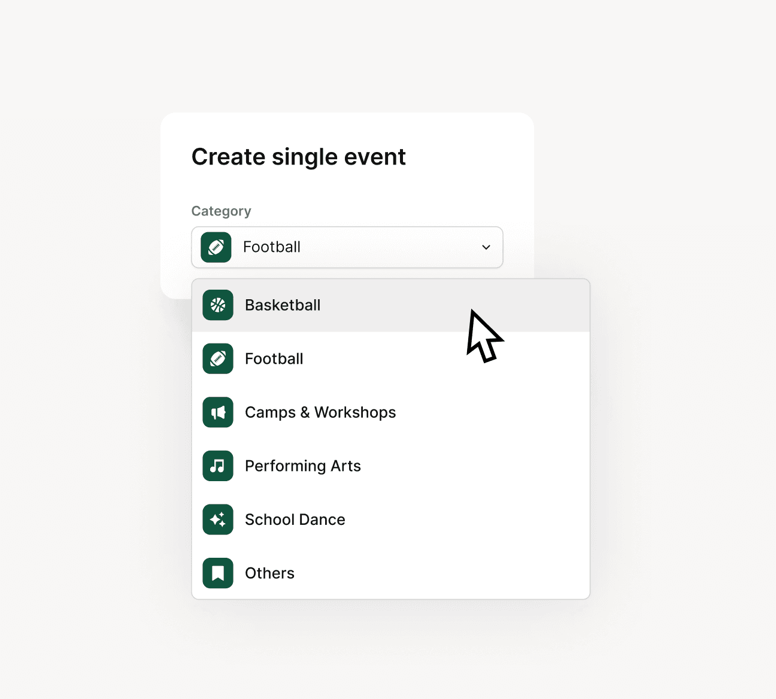This screenshot has width=776, height=699.
Task: Click the megaphone icon for Camps & Workshops
Action: [x=218, y=412]
